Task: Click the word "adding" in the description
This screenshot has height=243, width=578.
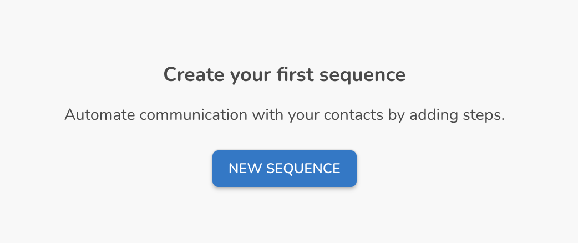Action: click(x=434, y=116)
